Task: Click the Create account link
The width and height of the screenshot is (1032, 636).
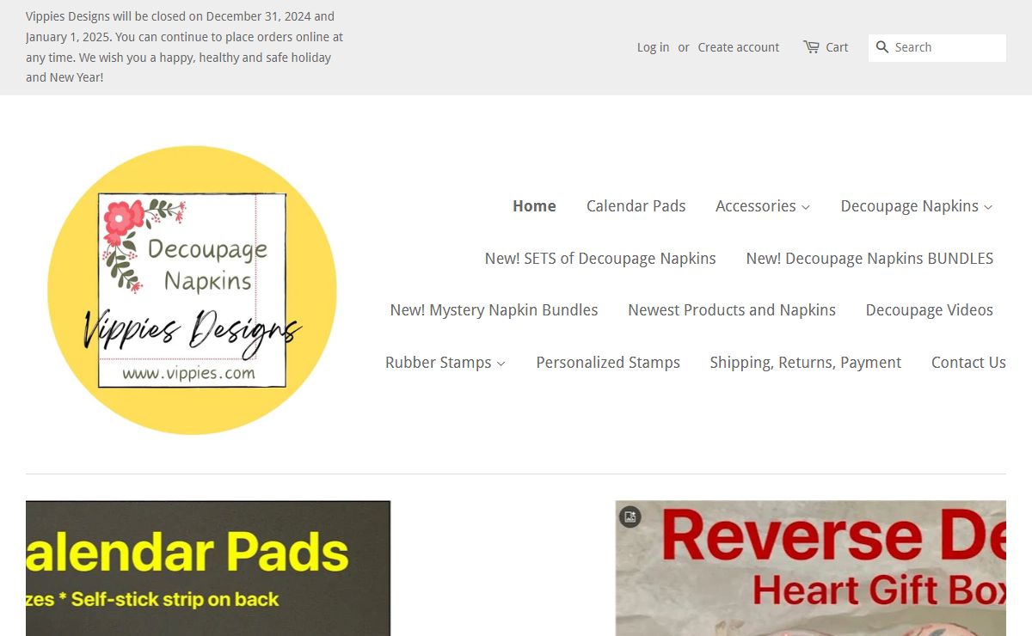Action: [739, 47]
